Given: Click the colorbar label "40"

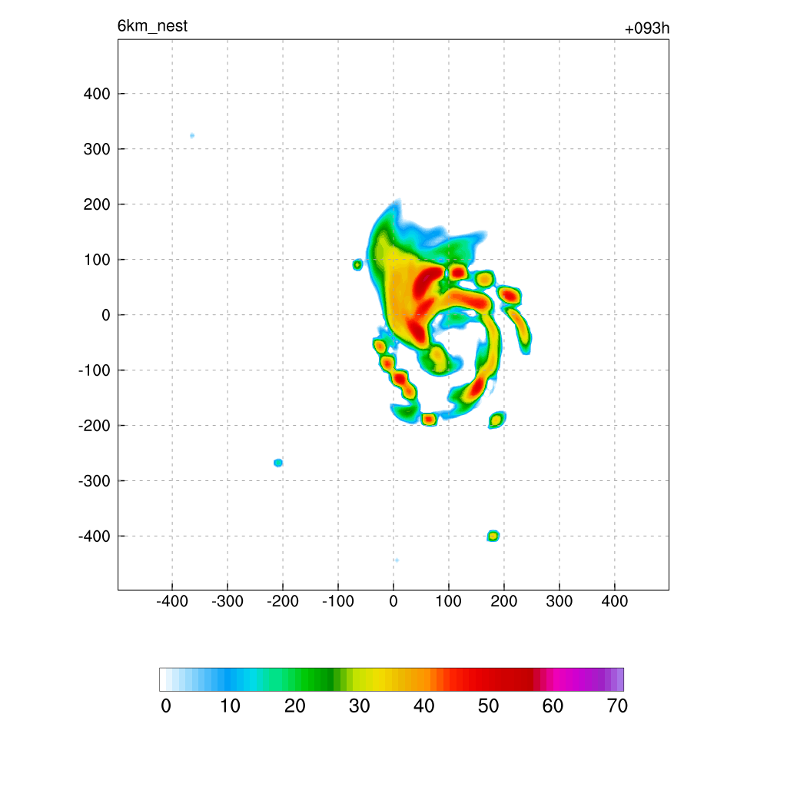Looking at the screenshot, I should point(423,706).
